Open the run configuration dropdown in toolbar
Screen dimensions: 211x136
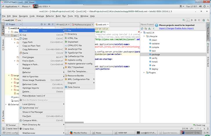coord(188,20)
